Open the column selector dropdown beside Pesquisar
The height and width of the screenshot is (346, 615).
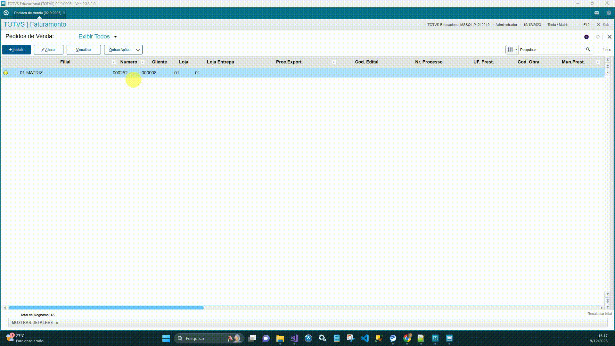512,50
